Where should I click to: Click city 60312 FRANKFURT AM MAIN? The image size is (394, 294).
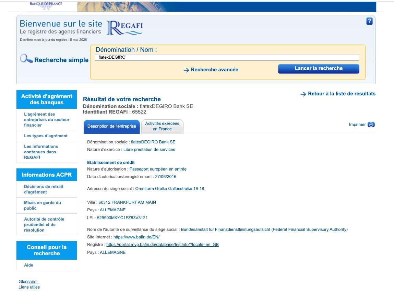point(127,202)
